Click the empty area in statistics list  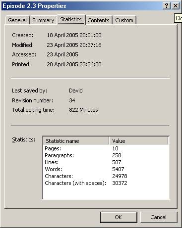coord(106,192)
